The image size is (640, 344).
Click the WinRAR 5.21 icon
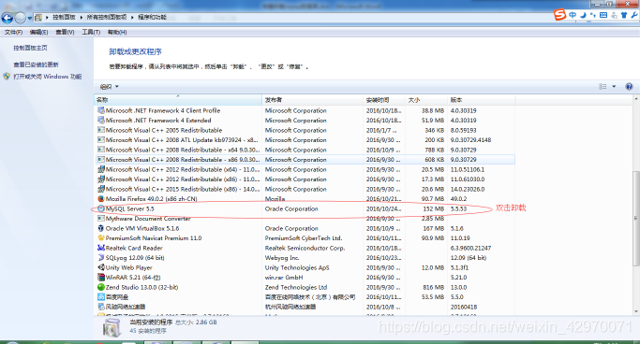tap(101, 278)
